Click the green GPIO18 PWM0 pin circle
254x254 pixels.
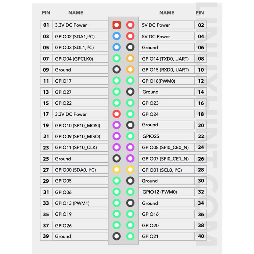[130, 81]
